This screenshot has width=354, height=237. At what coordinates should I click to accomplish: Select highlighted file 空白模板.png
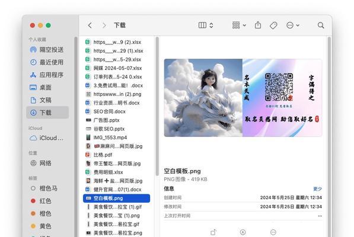tap(116, 198)
